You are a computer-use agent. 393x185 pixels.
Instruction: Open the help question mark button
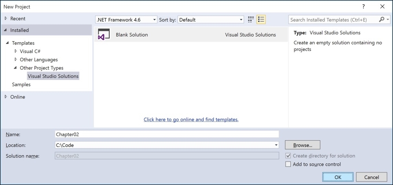pos(364,7)
